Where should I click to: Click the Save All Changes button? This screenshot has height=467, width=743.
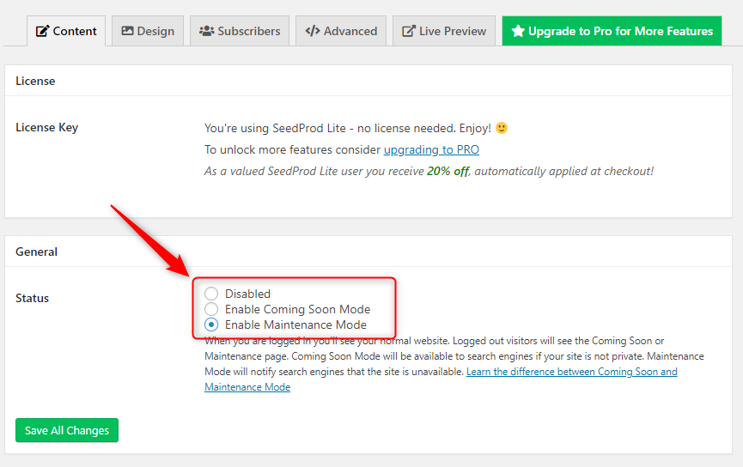[x=67, y=430]
